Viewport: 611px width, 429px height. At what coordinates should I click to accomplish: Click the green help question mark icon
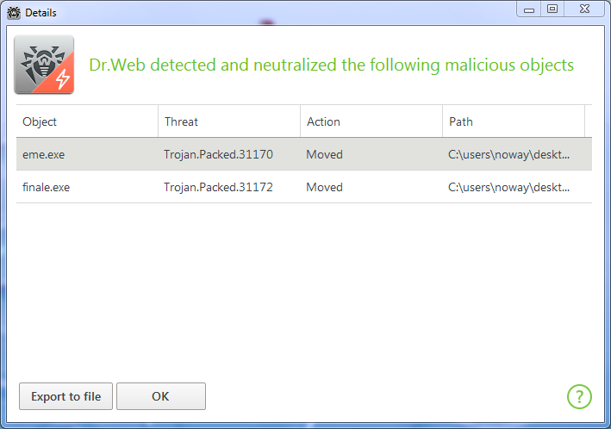click(x=579, y=396)
